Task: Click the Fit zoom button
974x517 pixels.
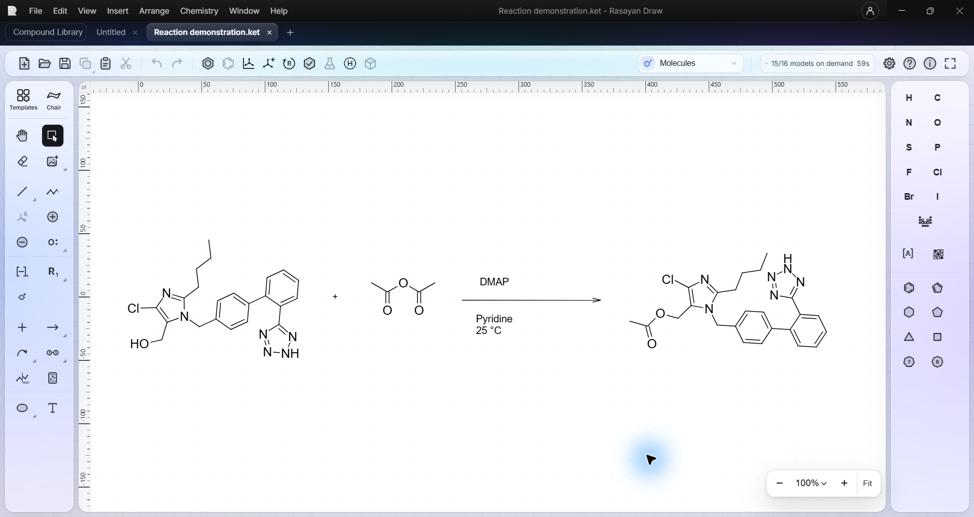Action: coord(867,484)
